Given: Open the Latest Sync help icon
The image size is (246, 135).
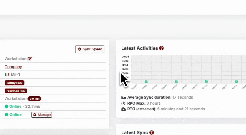Looking at the screenshot, I should (152, 132).
